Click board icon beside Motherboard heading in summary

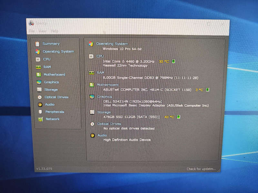pyautogui.click(x=92, y=85)
